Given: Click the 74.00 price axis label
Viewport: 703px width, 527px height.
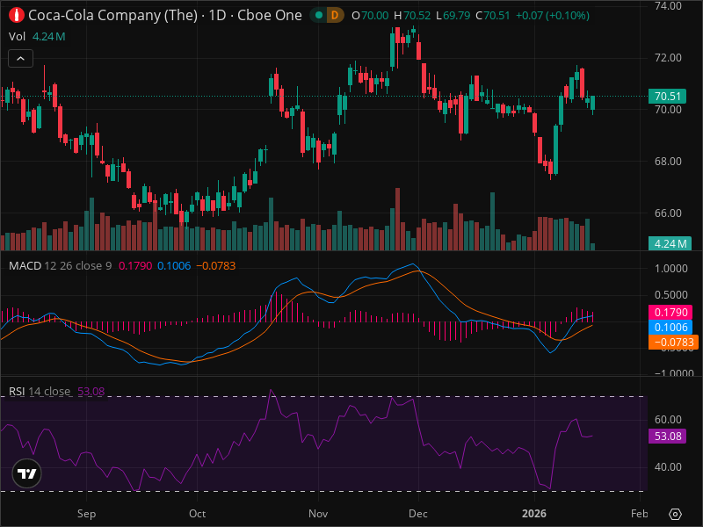Looking at the screenshot, I should pyautogui.click(x=668, y=6).
